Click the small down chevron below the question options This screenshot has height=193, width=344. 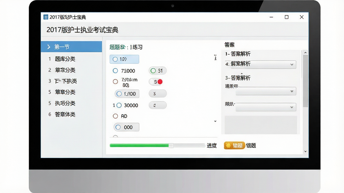coord(215,121)
